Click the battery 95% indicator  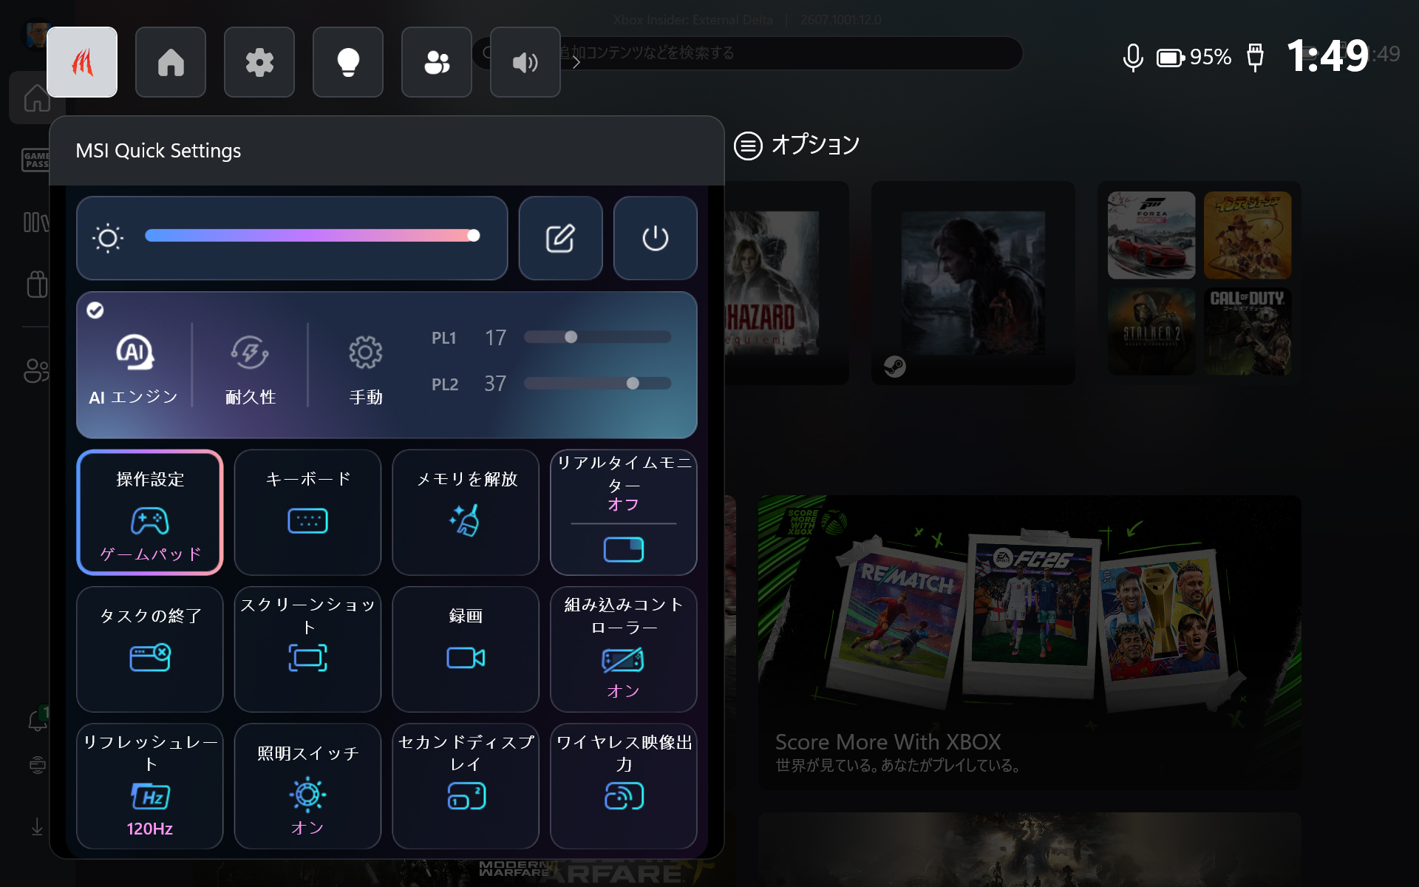[x=1194, y=57]
